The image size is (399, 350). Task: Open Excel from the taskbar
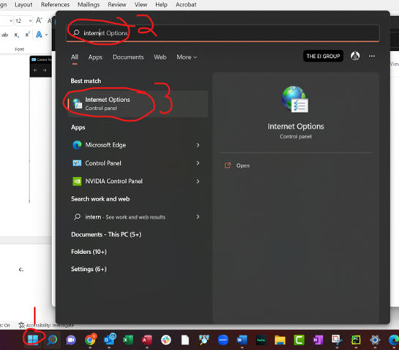coord(128,340)
